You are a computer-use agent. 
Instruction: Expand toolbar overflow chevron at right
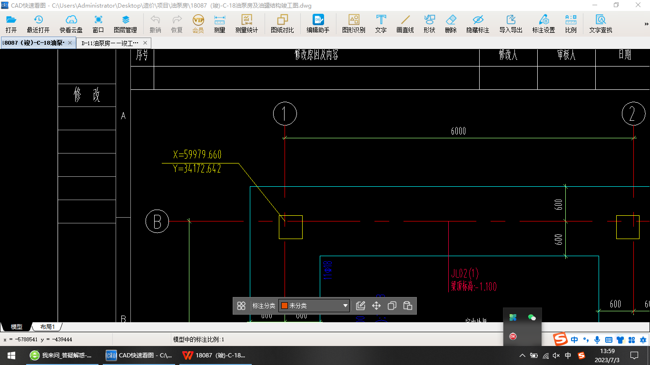pos(647,24)
